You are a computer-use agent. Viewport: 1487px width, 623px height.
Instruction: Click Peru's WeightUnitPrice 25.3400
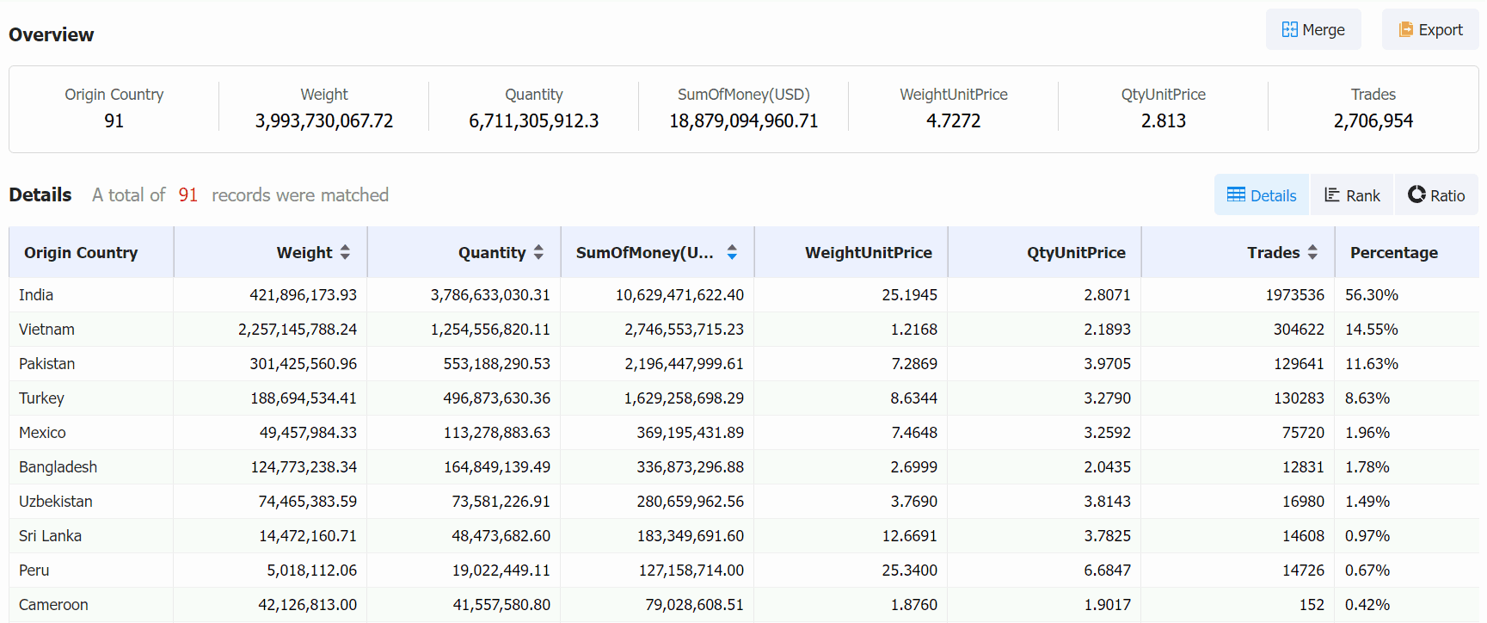pos(909,571)
